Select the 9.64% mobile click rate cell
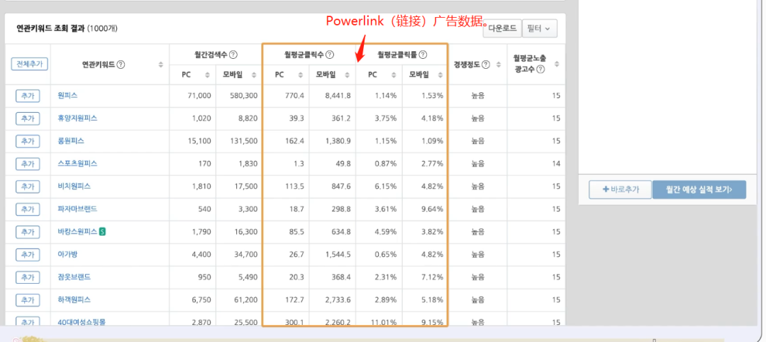The height and width of the screenshot is (342, 766). (426, 209)
